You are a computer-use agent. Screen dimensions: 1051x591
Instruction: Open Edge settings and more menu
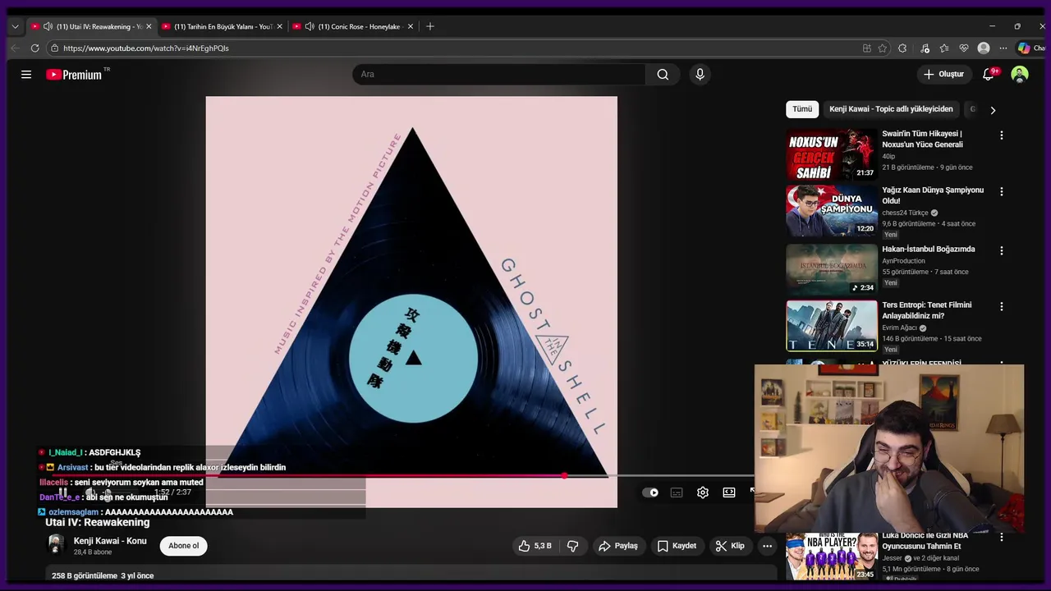coord(1003,48)
